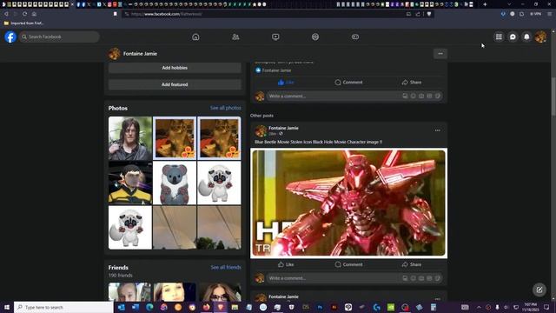This screenshot has width=556, height=313.
Task: Open a new browser tab
Action: click(485, 4)
